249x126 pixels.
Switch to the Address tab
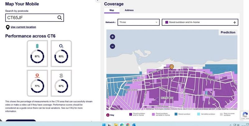coord(129,10)
